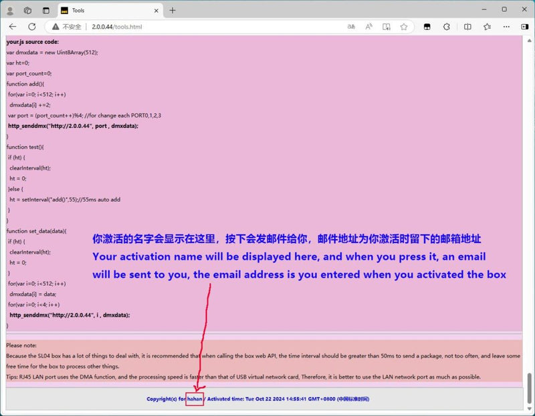Click the 'dmxdata[i] +=2;' line
This screenshot has height=416, width=535.
(30, 105)
